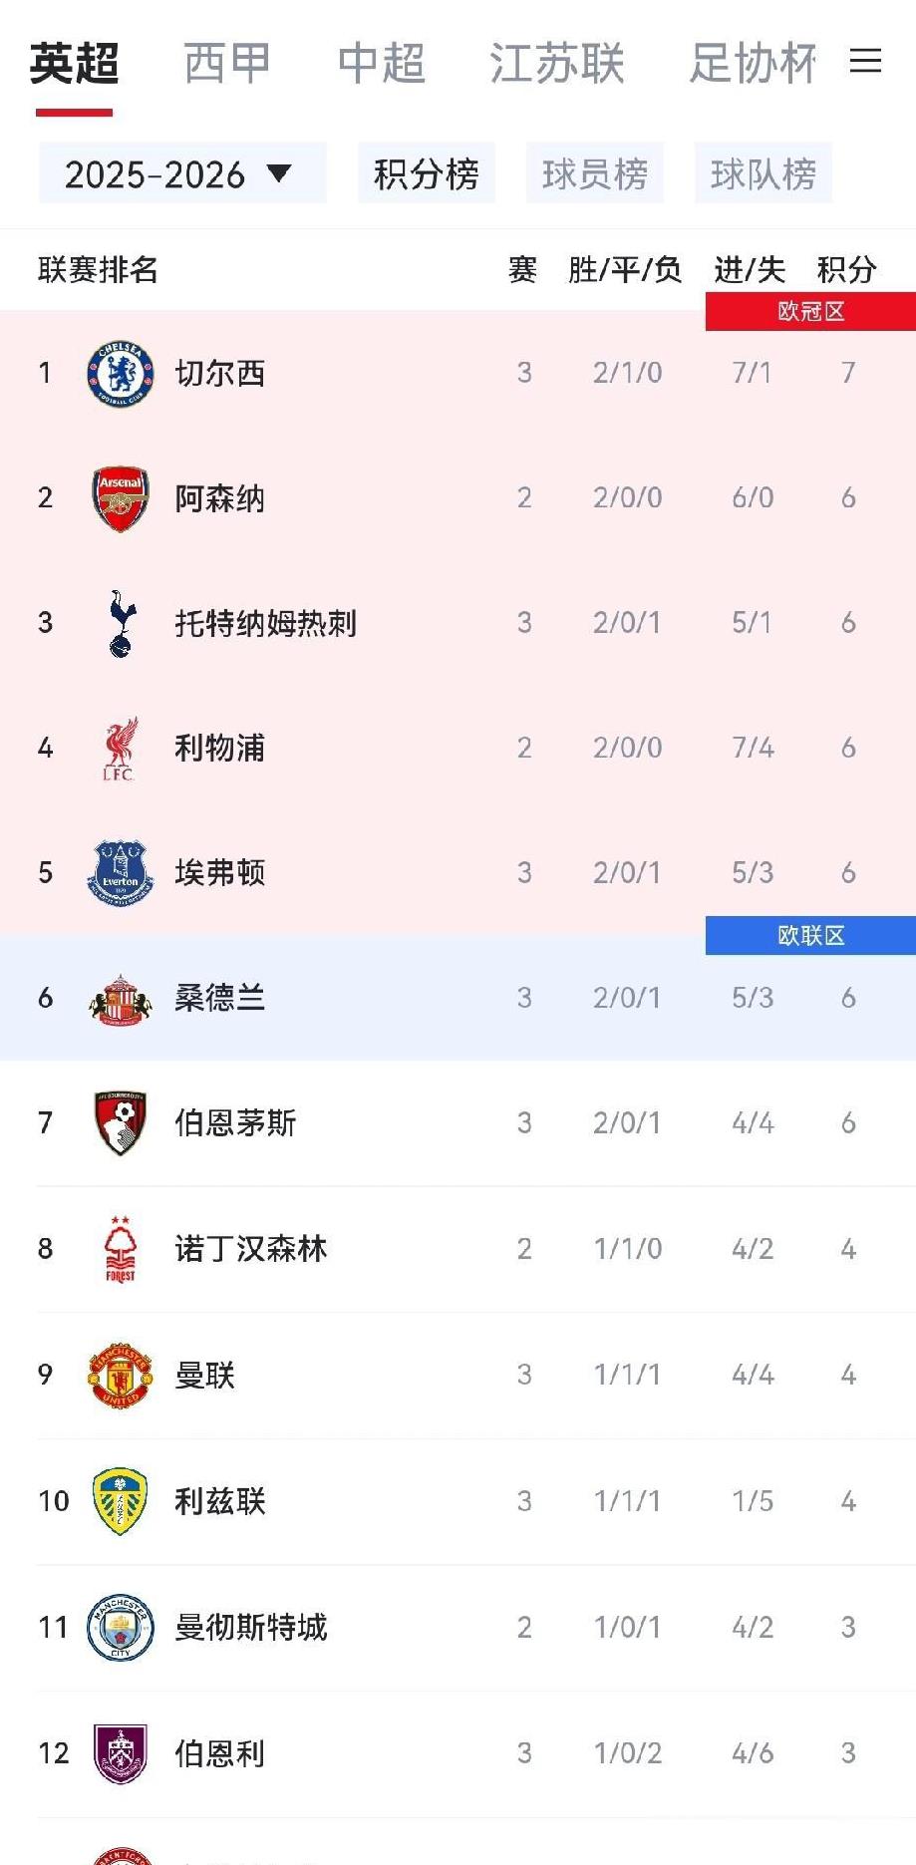Select the 江苏联 league tab

(556, 64)
